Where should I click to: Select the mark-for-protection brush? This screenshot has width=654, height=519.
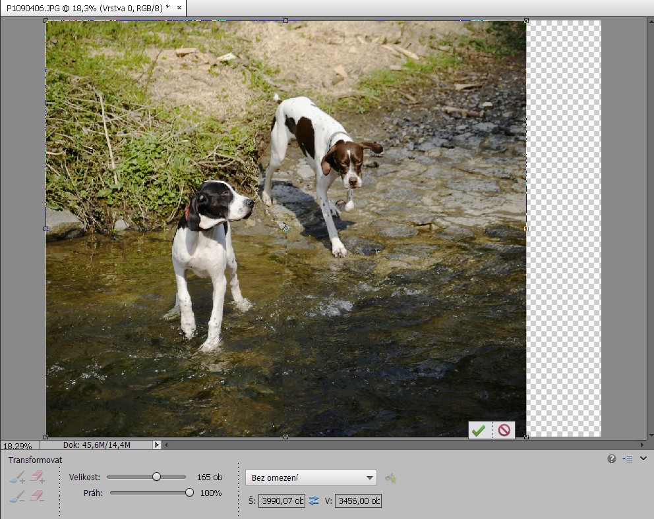tap(18, 477)
